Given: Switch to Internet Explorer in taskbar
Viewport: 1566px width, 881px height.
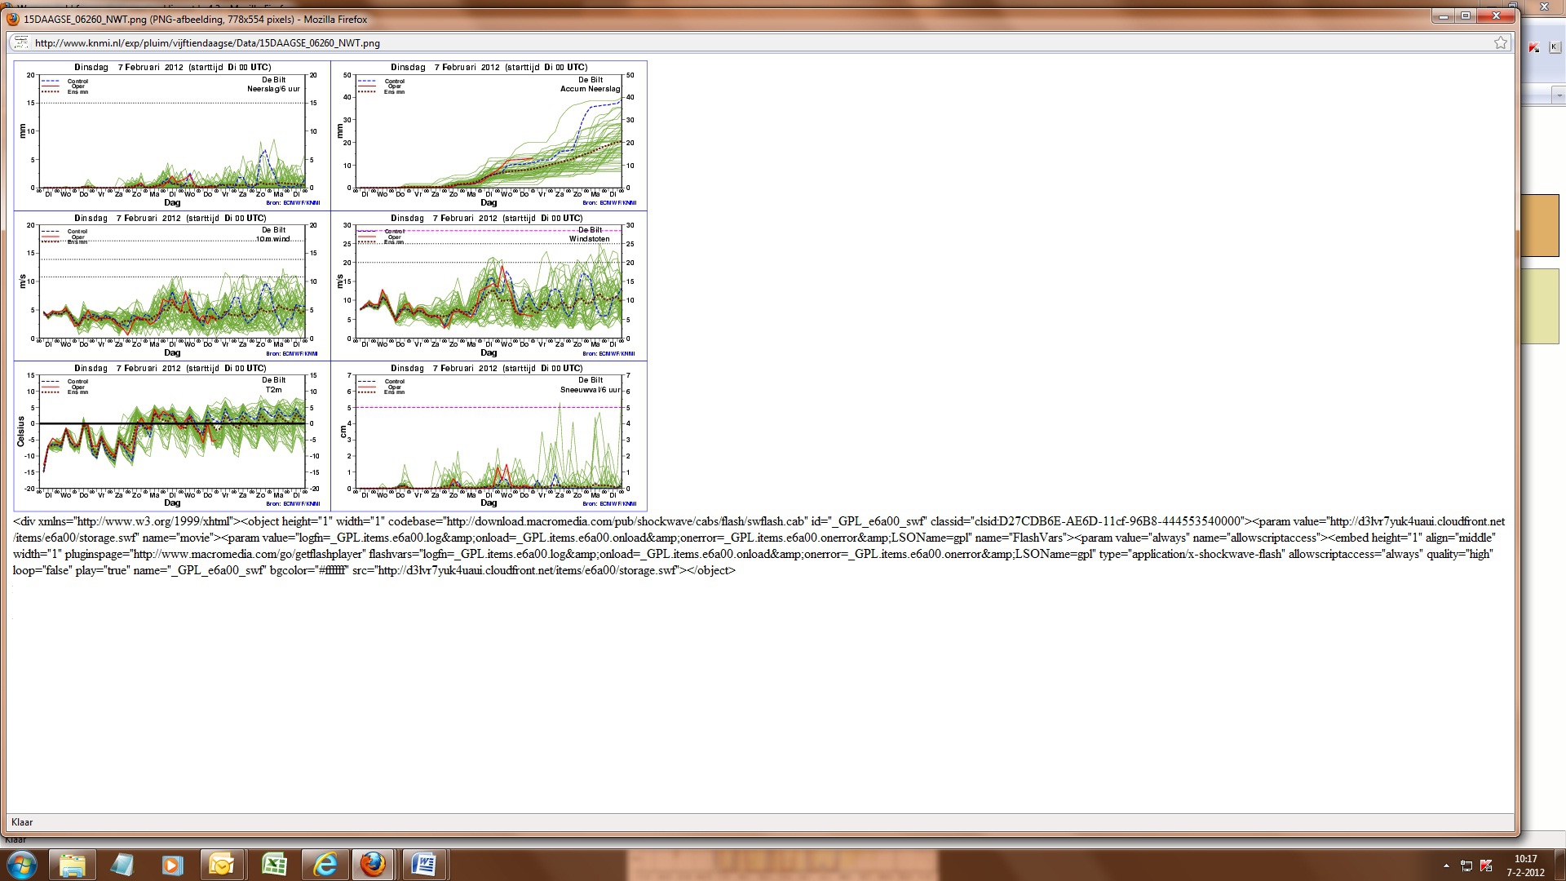Looking at the screenshot, I should coord(325,865).
